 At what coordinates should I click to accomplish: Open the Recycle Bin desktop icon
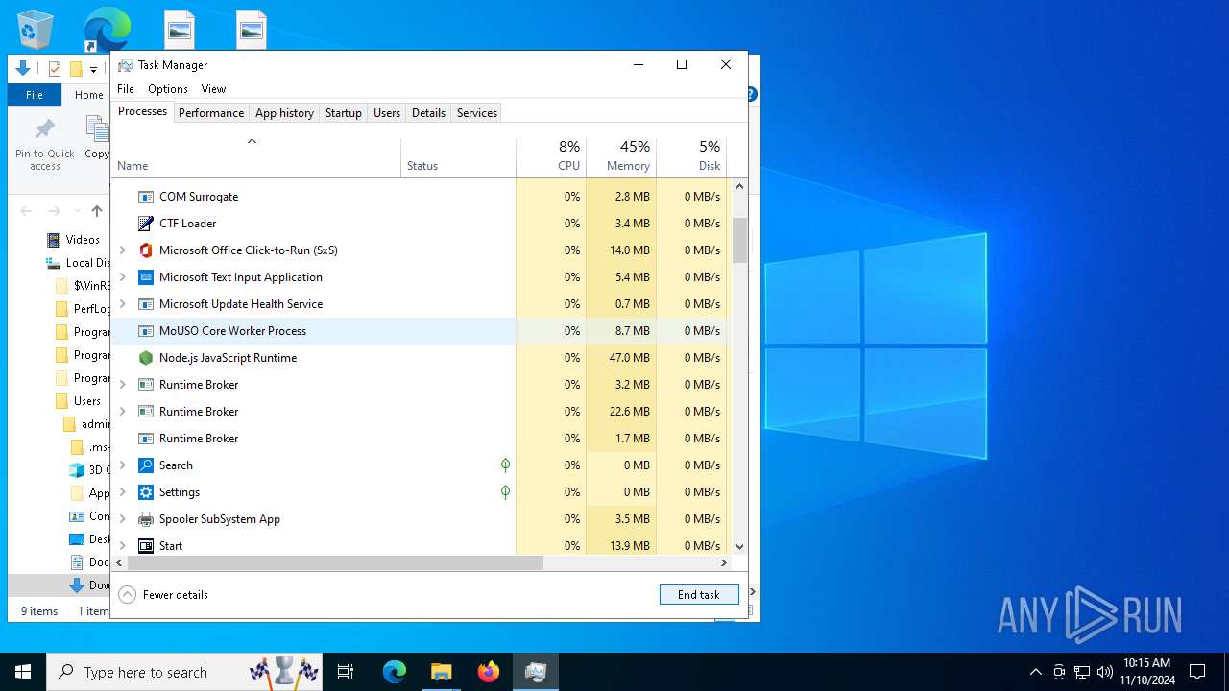[36, 29]
